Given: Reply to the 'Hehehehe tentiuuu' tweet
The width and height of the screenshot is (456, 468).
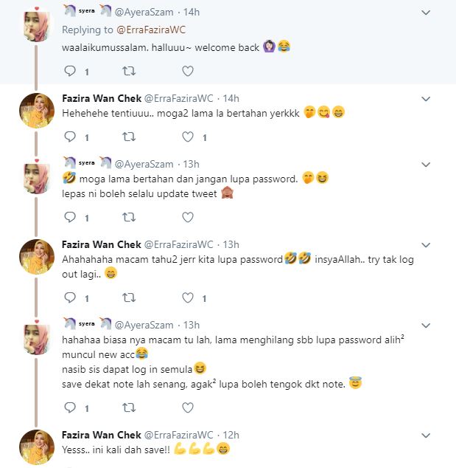Looking at the screenshot, I should point(71,137).
